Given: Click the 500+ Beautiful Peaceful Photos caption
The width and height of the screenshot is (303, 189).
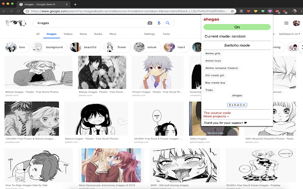Looking at the screenshot, I should [270, 139].
